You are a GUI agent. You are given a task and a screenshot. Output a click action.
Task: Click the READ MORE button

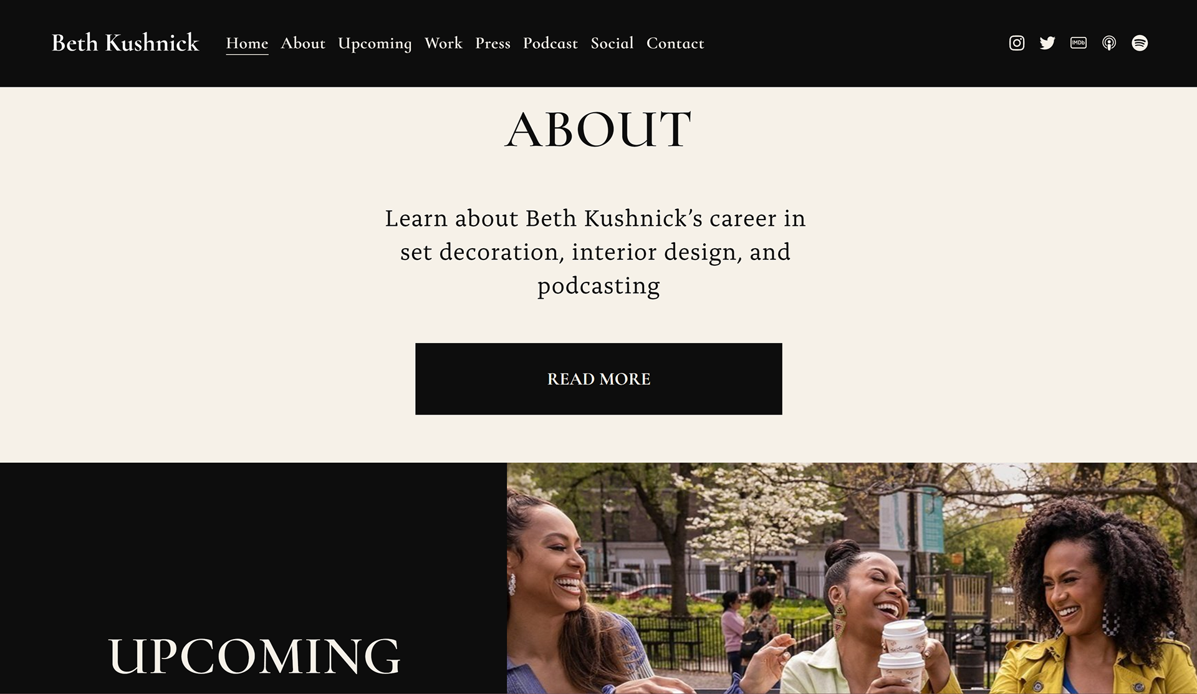[x=598, y=378]
